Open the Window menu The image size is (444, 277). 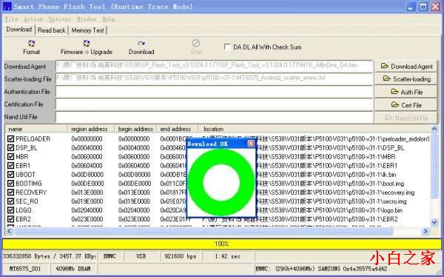pyautogui.click(x=87, y=19)
